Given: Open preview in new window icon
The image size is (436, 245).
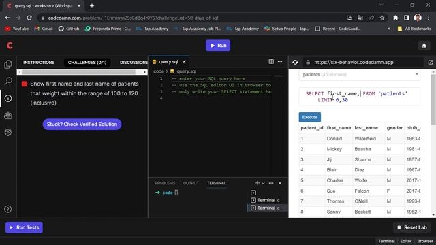Looking at the screenshot, I should tap(431, 62).
